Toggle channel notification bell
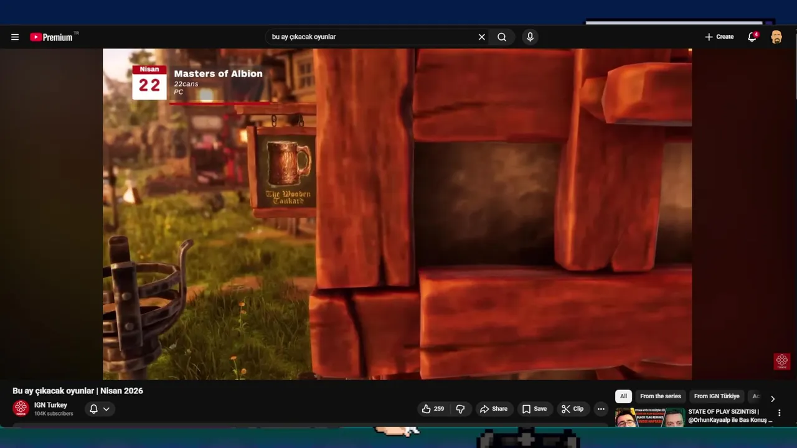Image resolution: width=797 pixels, height=448 pixels. coord(93,409)
